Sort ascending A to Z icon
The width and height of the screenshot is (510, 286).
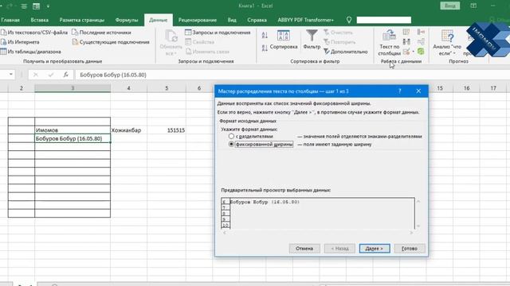coord(265,35)
